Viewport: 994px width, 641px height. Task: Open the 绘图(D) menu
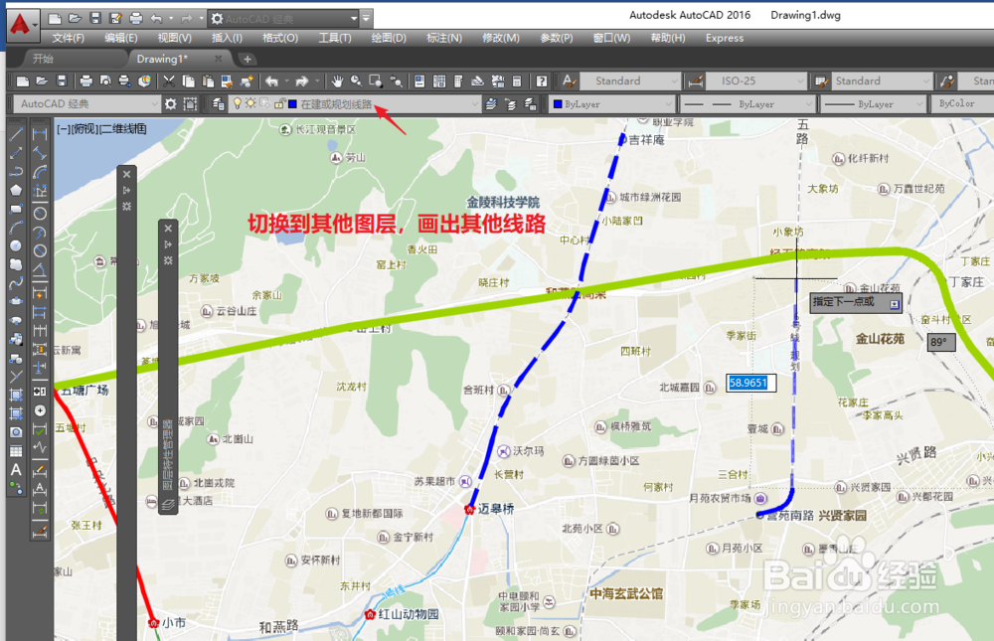pos(389,38)
